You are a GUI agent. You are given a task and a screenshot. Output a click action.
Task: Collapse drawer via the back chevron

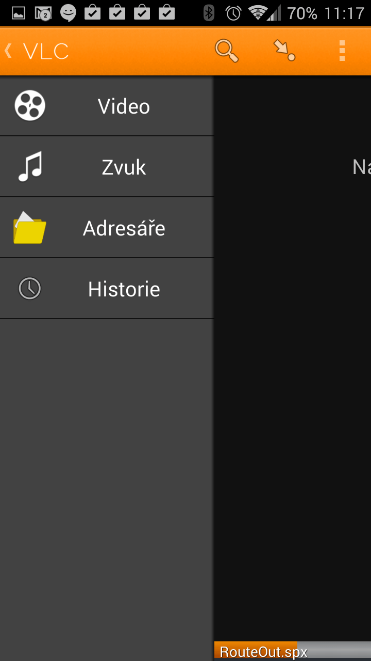coord(8,51)
